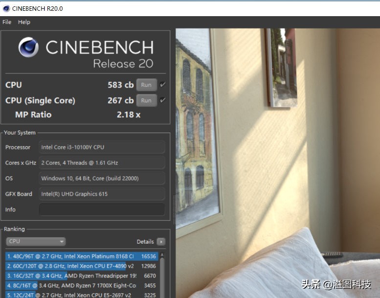Image resolution: width=380 pixels, height=298 pixels.
Task: Run the CPU (Single Core) benchmark
Action: click(x=146, y=100)
